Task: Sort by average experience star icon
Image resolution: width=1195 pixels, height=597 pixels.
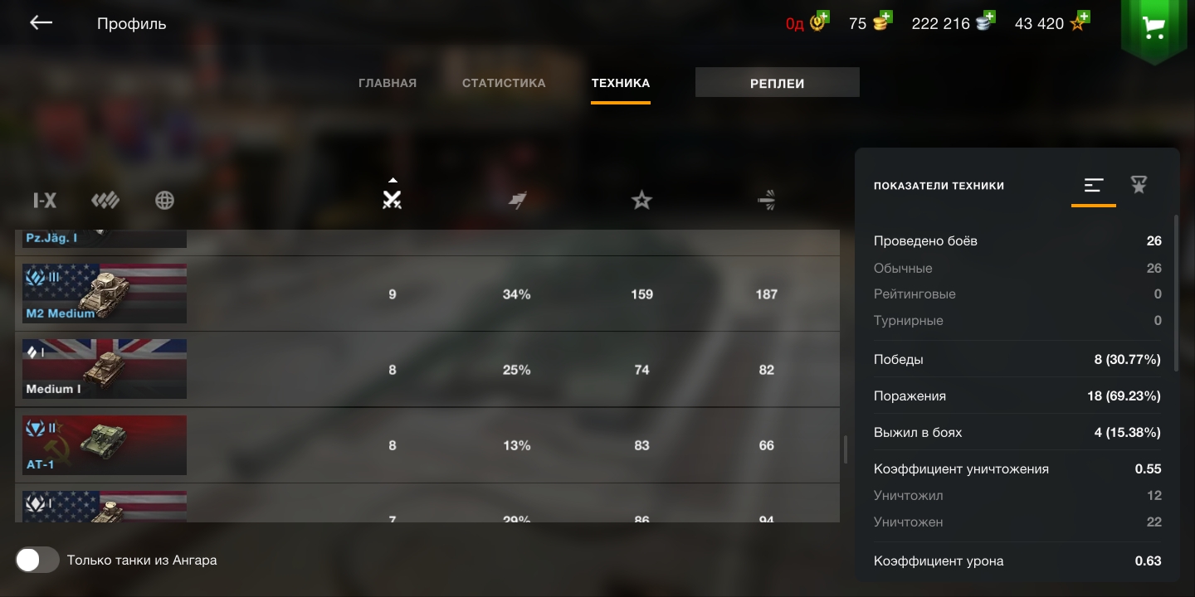Action: (x=641, y=200)
